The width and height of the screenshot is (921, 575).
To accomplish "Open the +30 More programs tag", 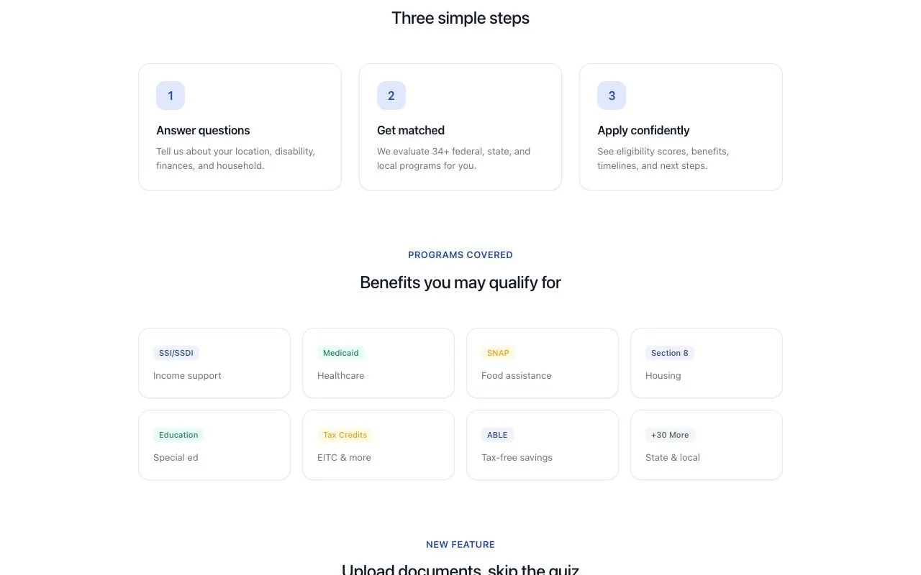I will [670, 435].
